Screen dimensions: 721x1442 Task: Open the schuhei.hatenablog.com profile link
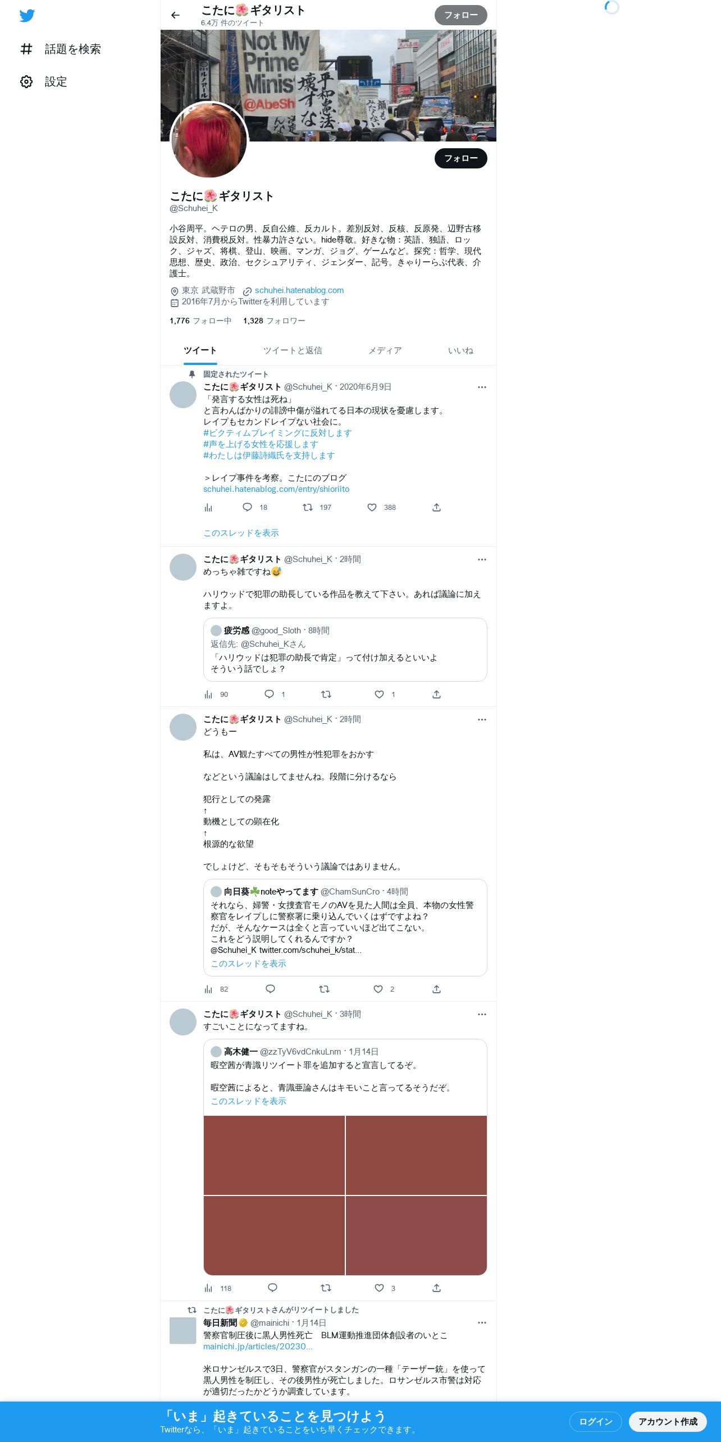299,290
